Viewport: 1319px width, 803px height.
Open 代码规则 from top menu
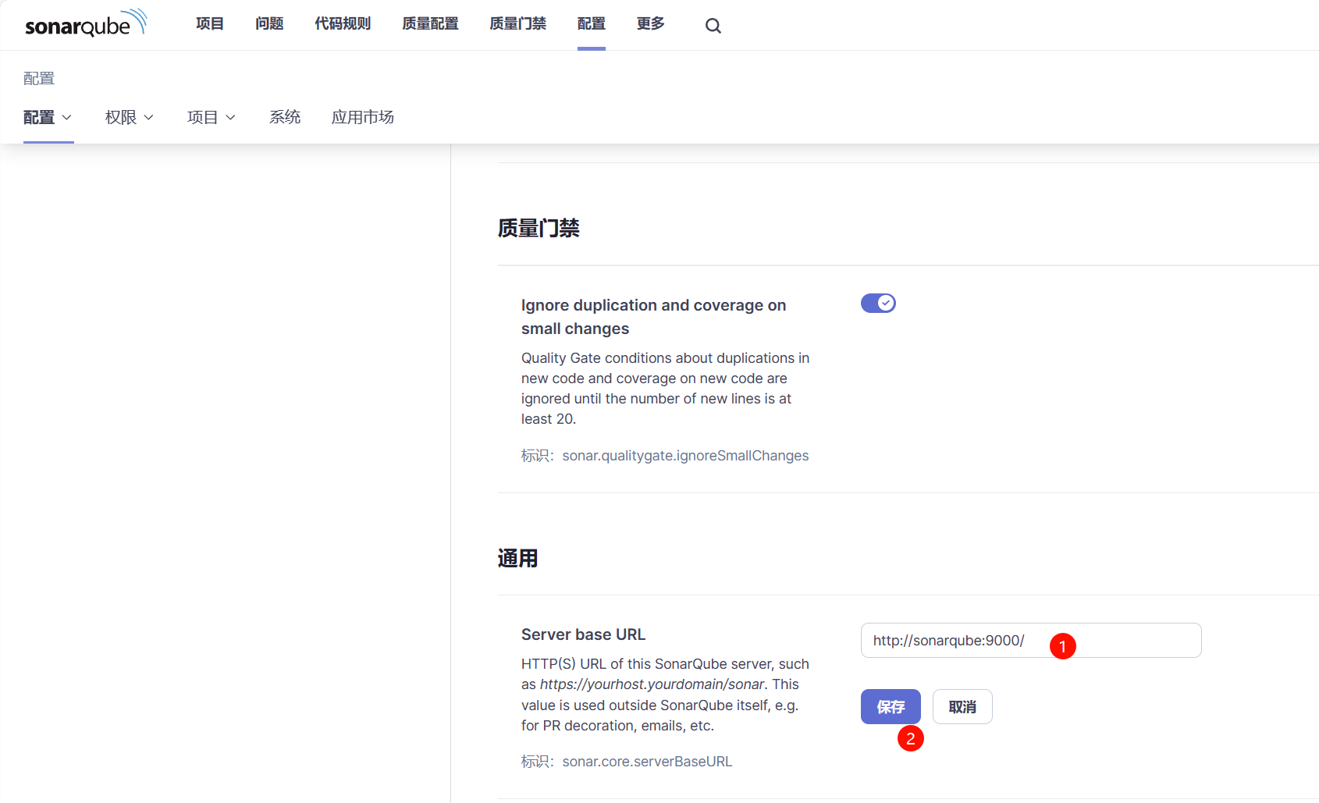(343, 24)
